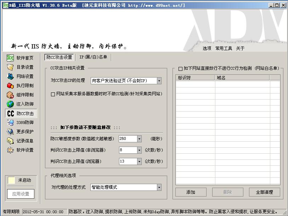Open the 常用工具 menu
This screenshot has width=288, height=216.
(224, 48)
